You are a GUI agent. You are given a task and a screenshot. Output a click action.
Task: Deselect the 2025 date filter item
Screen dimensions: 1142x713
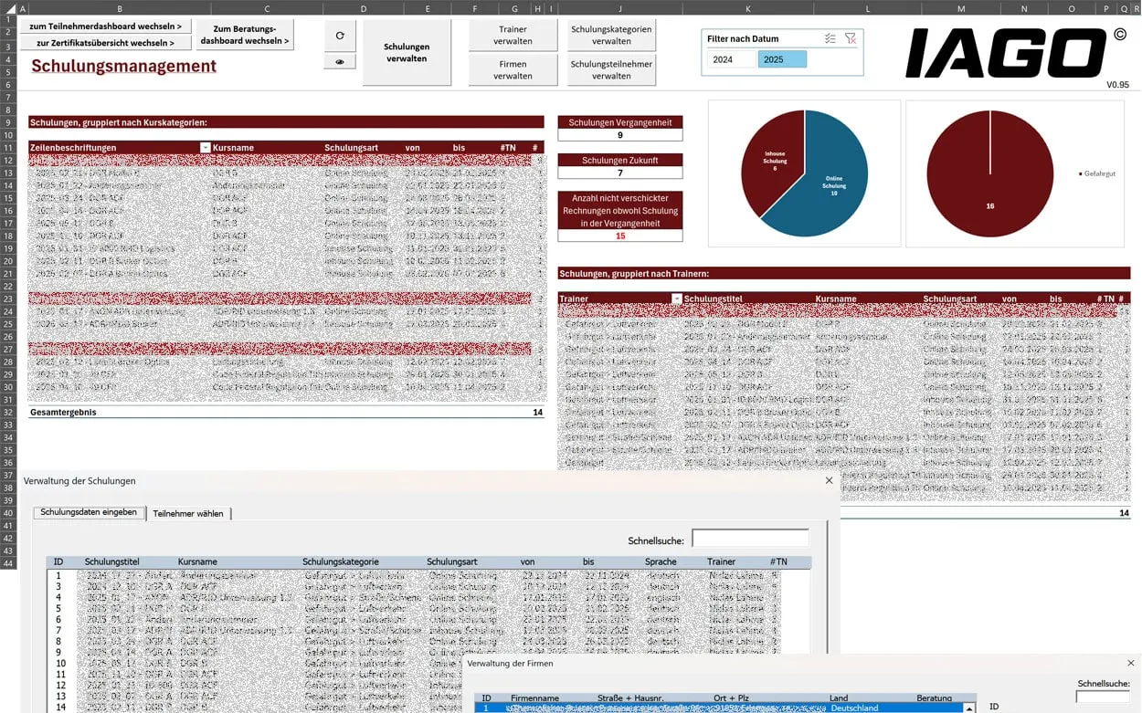[x=782, y=59]
